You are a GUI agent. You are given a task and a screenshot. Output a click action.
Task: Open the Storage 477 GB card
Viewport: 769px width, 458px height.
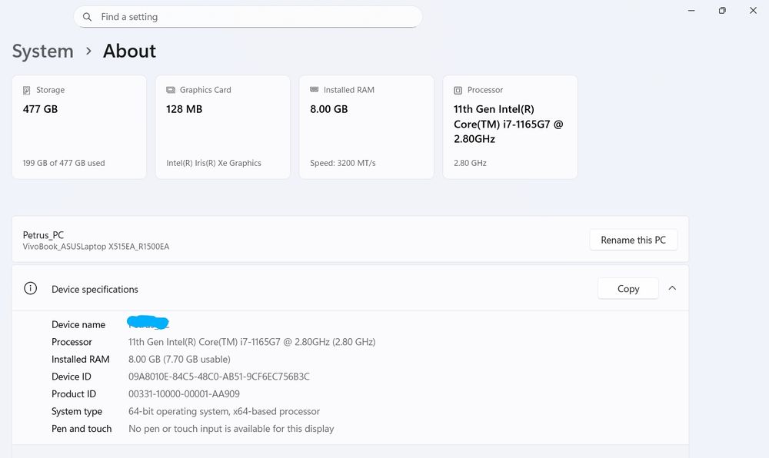pyautogui.click(x=79, y=127)
